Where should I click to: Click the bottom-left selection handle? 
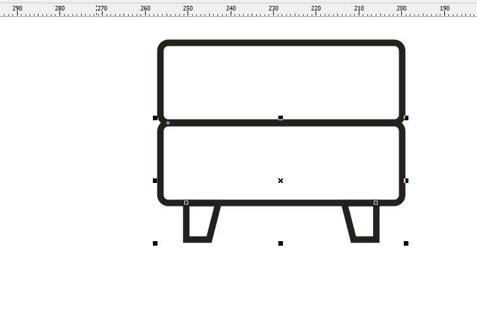[155, 244]
